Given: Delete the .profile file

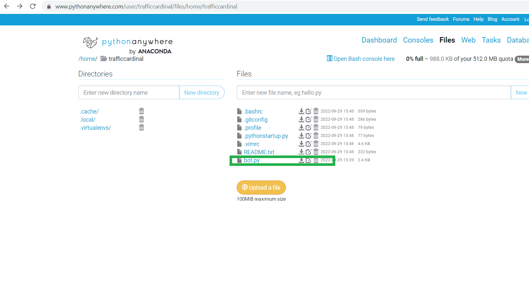Looking at the screenshot, I should 316,127.
